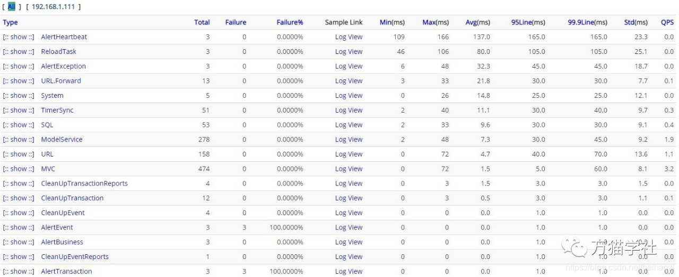Sort by 95Line(ms) column header
679x277 pixels.
tap(528, 22)
